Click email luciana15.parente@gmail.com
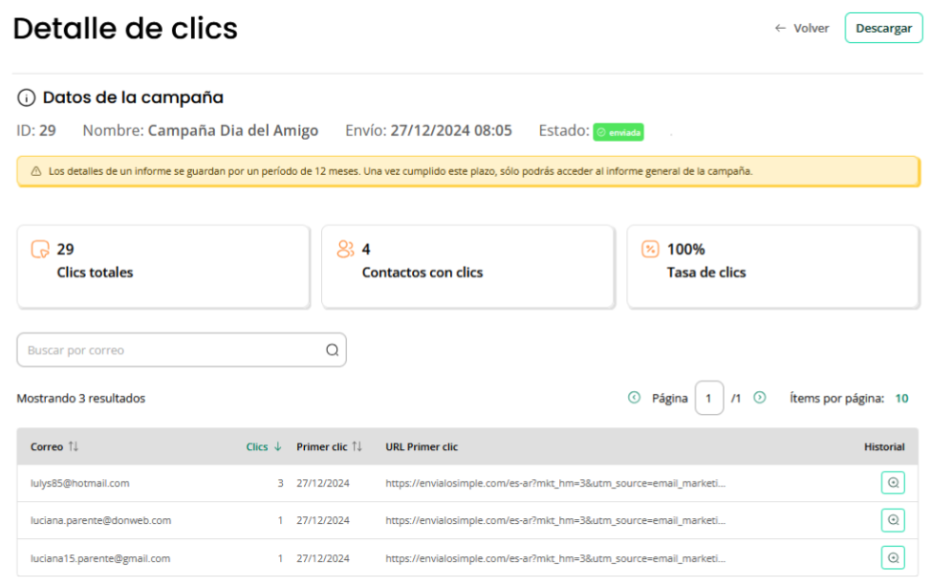Image resolution: width=931 pixels, height=587 pixels. 100,558
